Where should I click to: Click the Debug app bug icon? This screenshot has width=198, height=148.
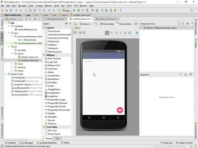coord(79,10)
